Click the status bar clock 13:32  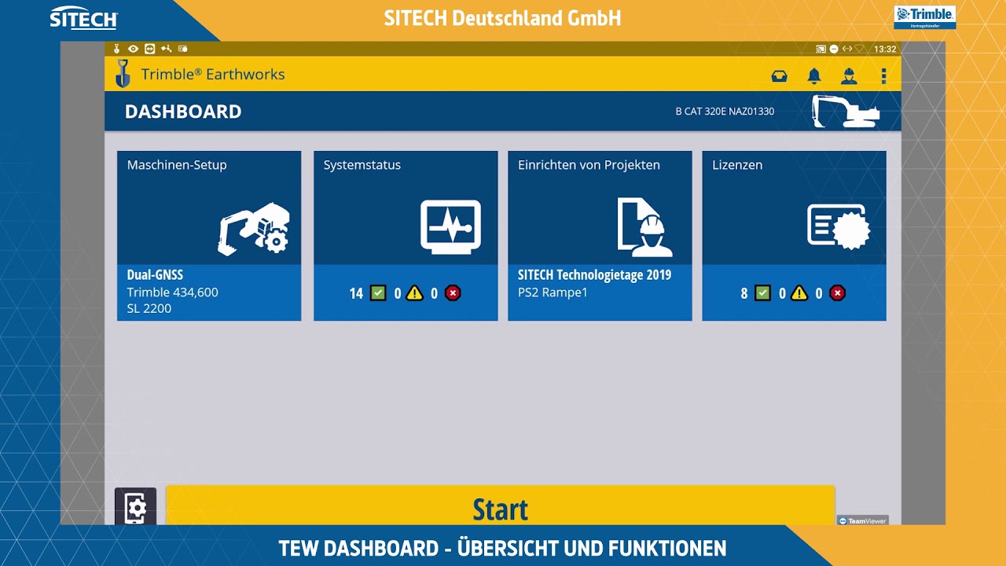tap(885, 49)
